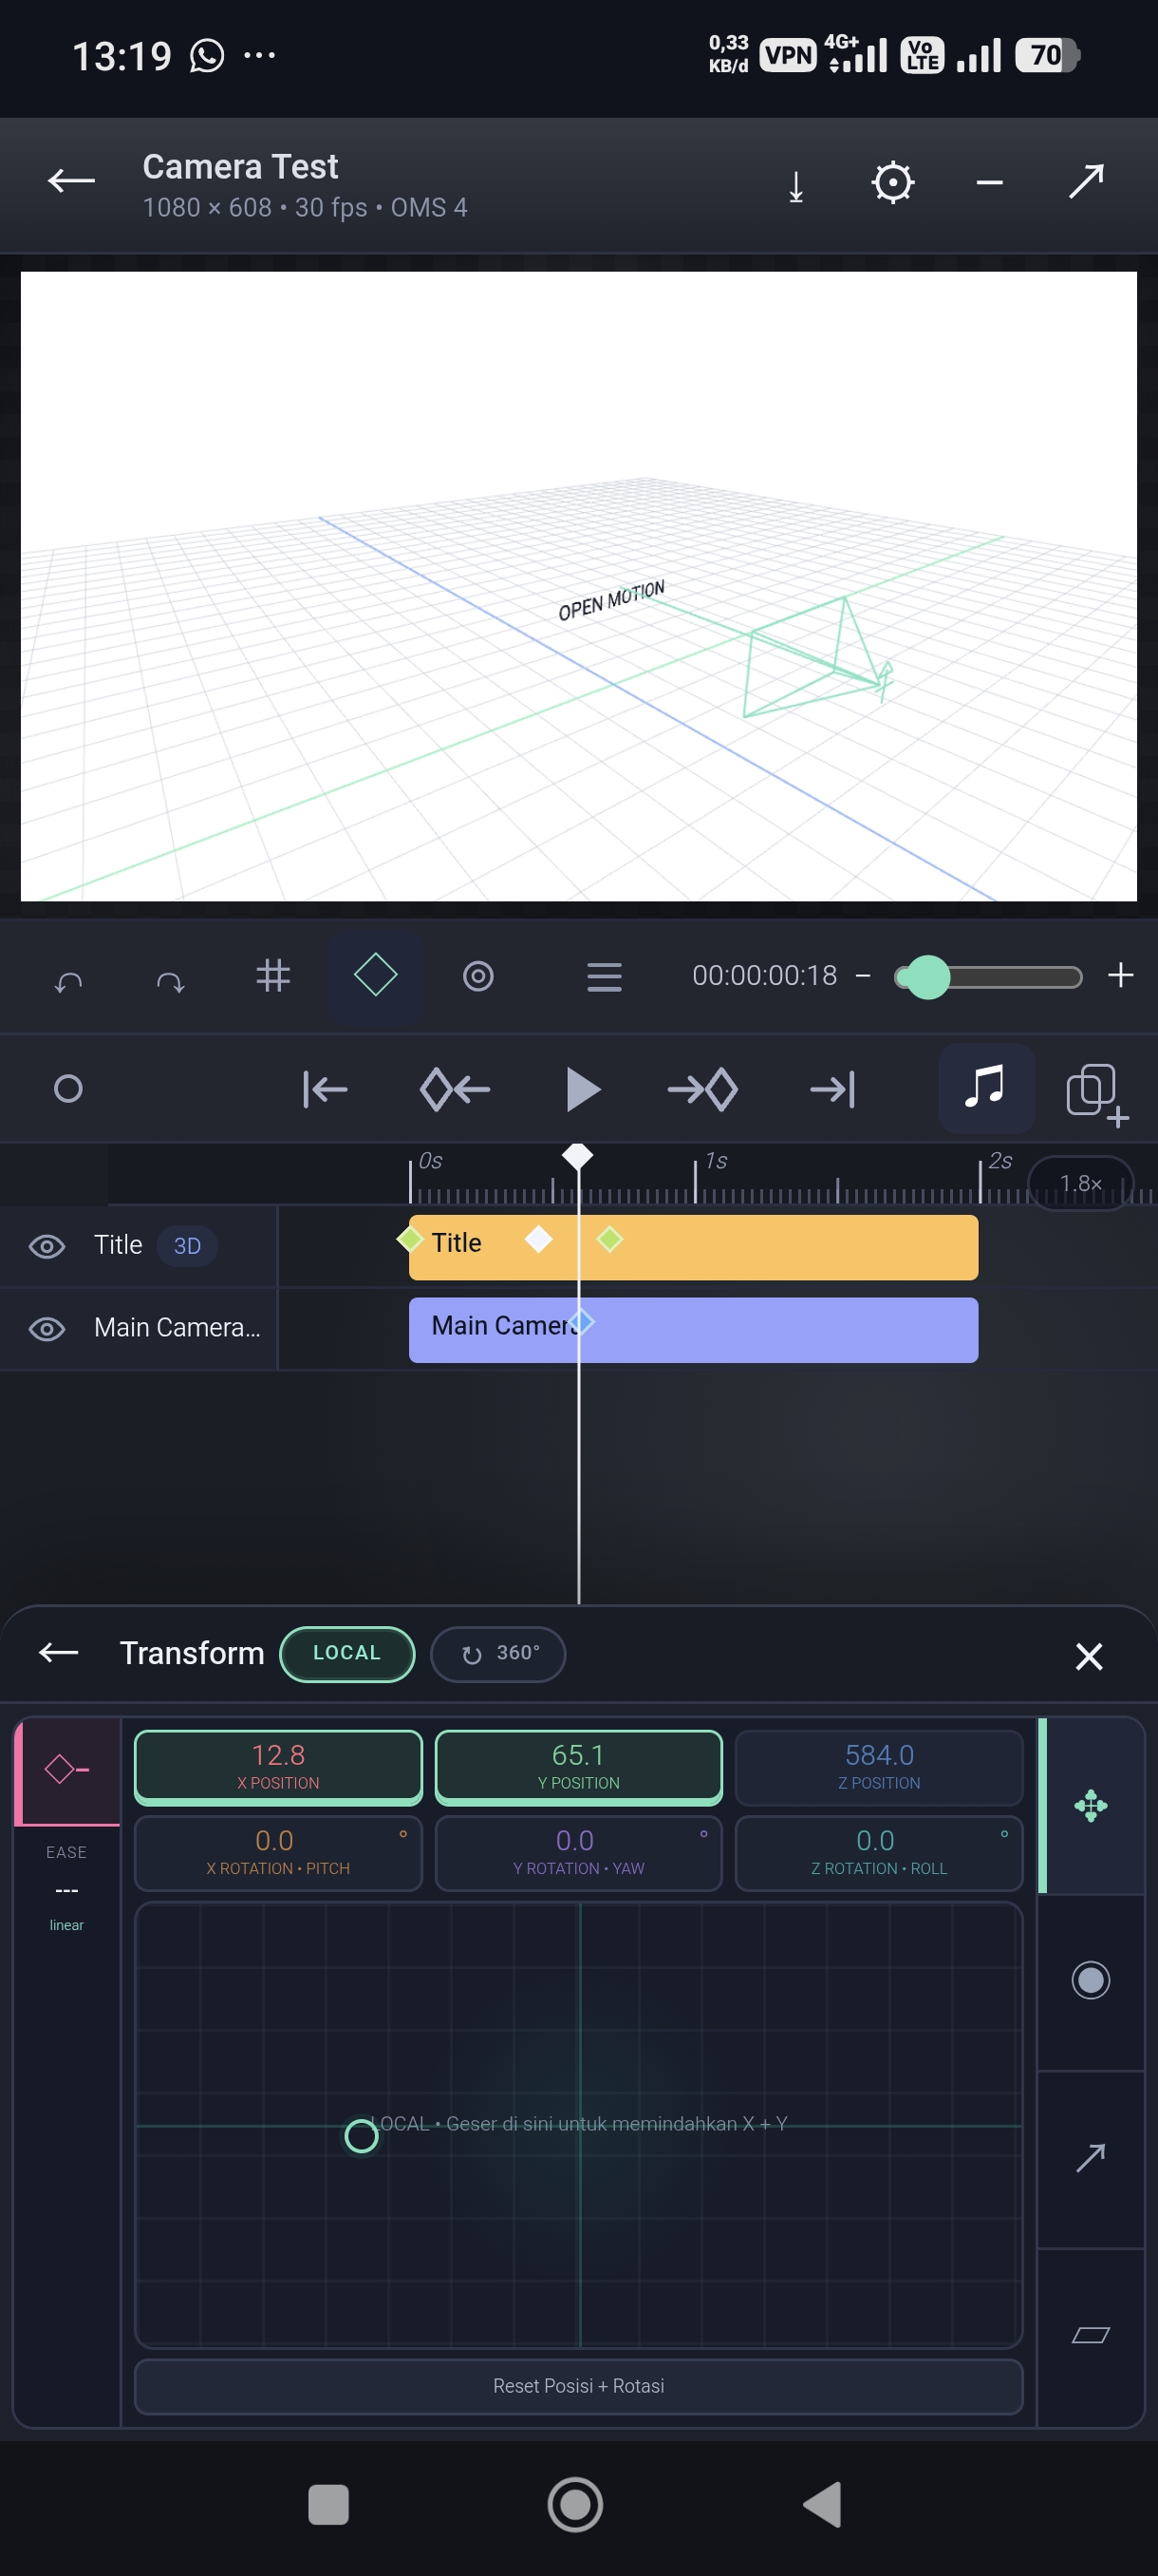Undo the last action
1158x2576 pixels.
pyautogui.click(x=68, y=981)
